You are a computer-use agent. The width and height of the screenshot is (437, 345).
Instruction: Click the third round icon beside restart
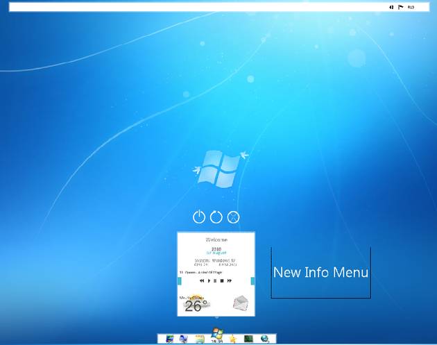(x=234, y=217)
